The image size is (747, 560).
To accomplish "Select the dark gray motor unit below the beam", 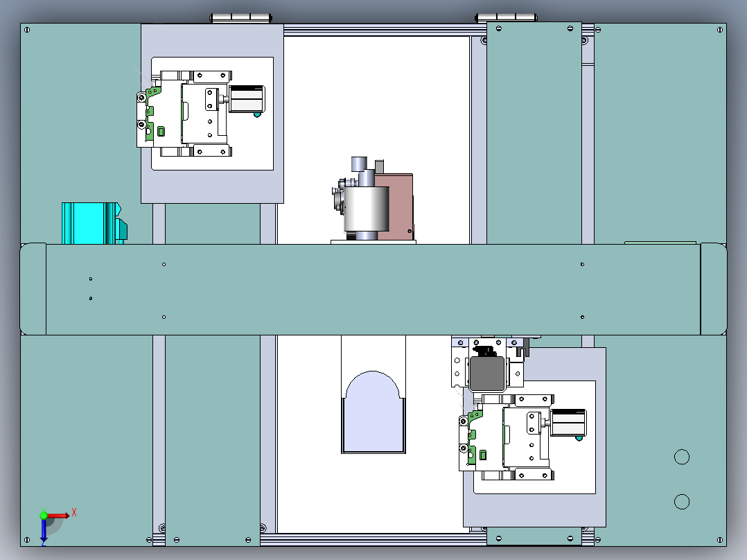I will click(486, 373).
